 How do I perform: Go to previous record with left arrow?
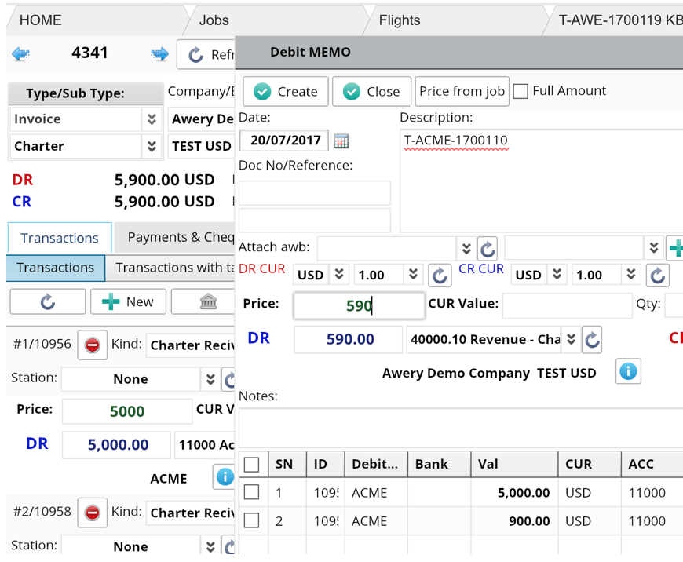pyautogui.click(x=21, y=54)
